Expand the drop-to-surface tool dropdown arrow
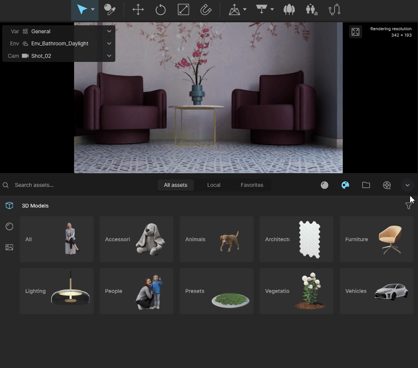 [x=272, y=9]
